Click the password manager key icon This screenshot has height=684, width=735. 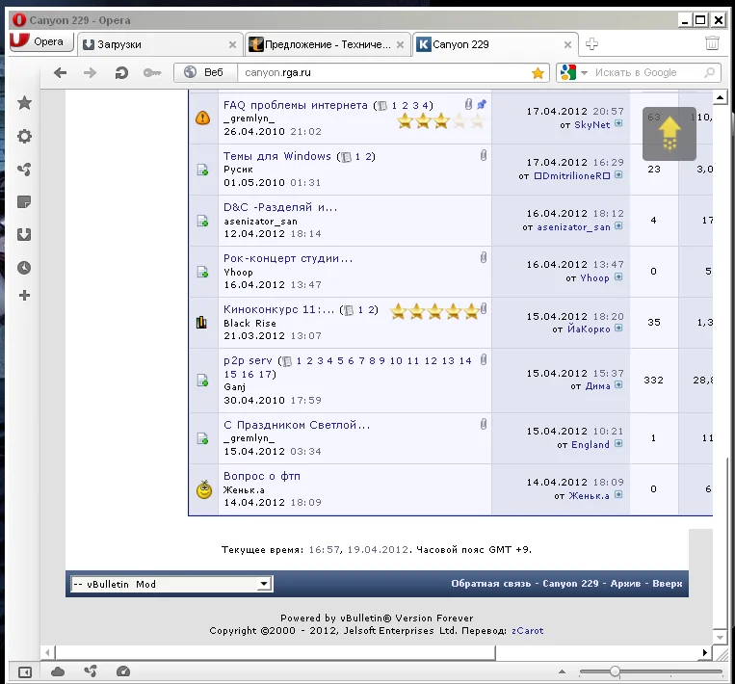pyautogui.click(x=151, y=72)
